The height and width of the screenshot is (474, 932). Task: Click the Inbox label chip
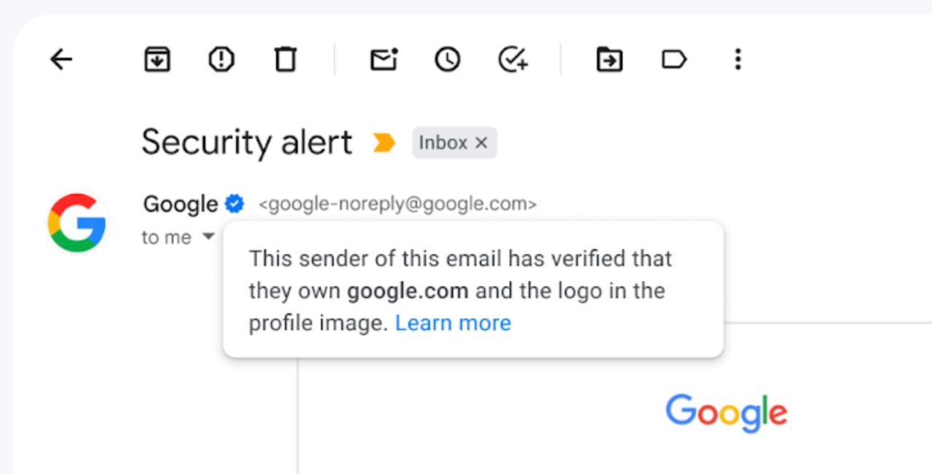tap(443, 143)
